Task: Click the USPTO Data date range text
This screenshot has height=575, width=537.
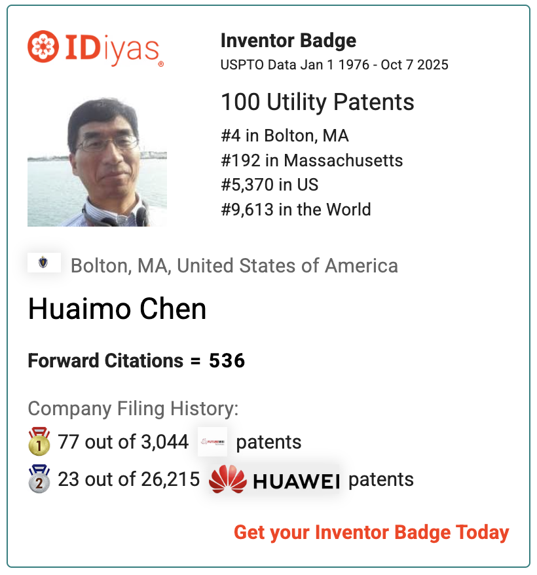Action: 335,65
